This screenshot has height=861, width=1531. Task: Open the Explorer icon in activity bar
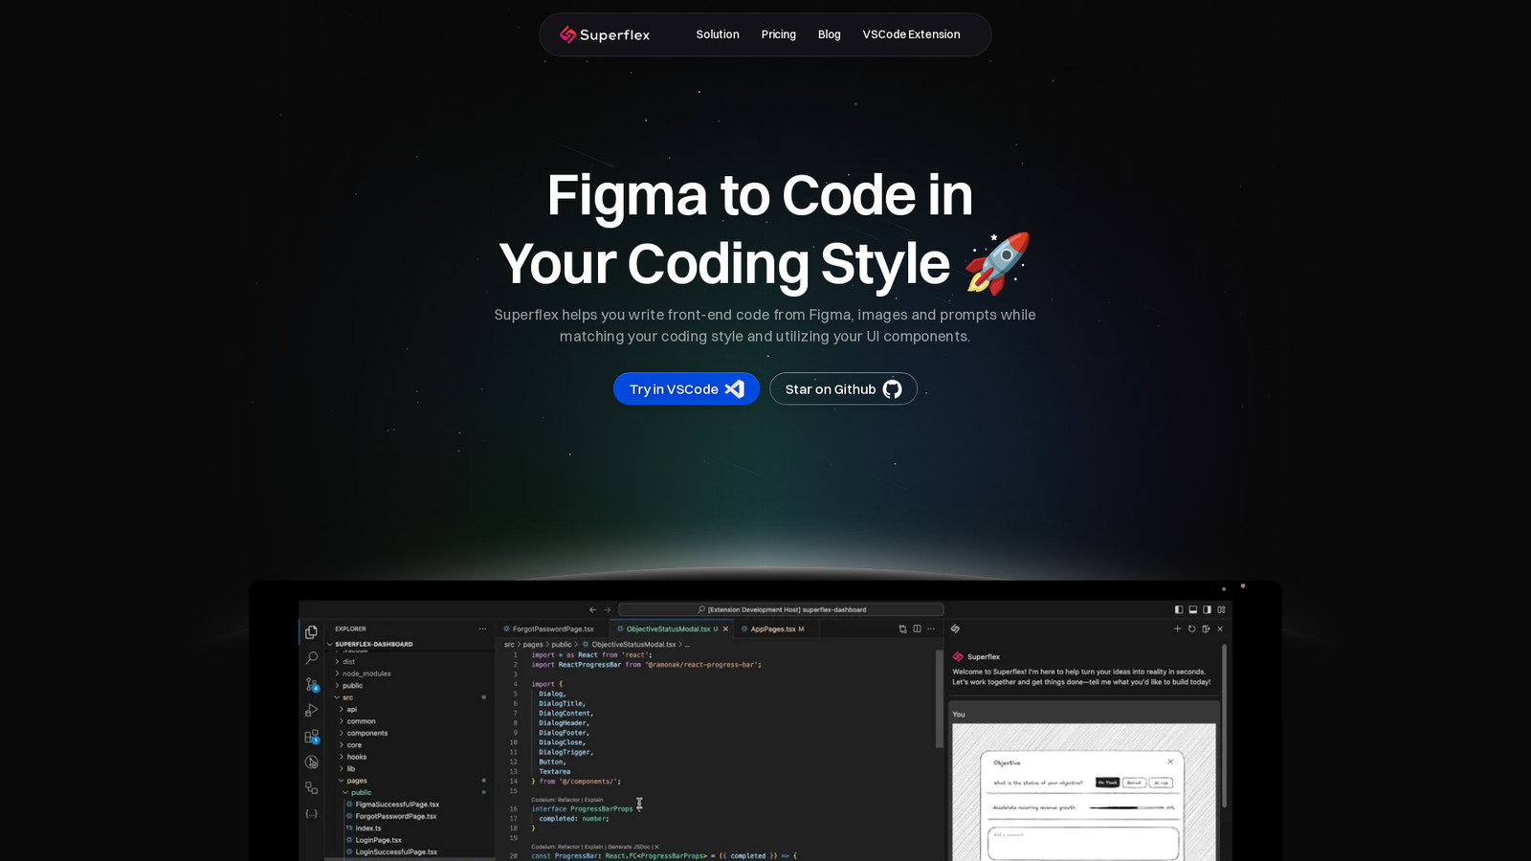click(x=311, y=632)
